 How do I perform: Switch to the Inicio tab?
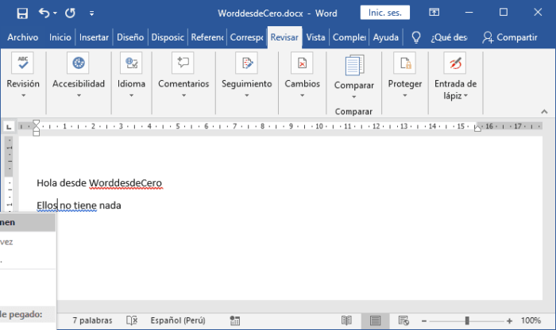pyautogui.click(x=60, y=37)
